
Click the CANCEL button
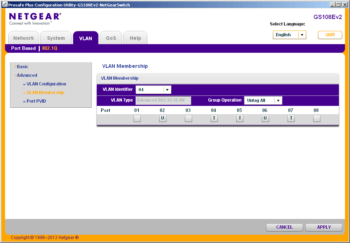tap(284, 227)
